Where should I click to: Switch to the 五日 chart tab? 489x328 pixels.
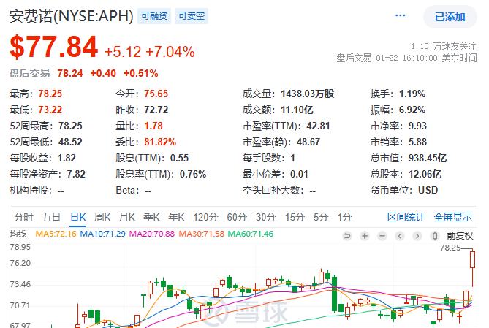(51, 217)
